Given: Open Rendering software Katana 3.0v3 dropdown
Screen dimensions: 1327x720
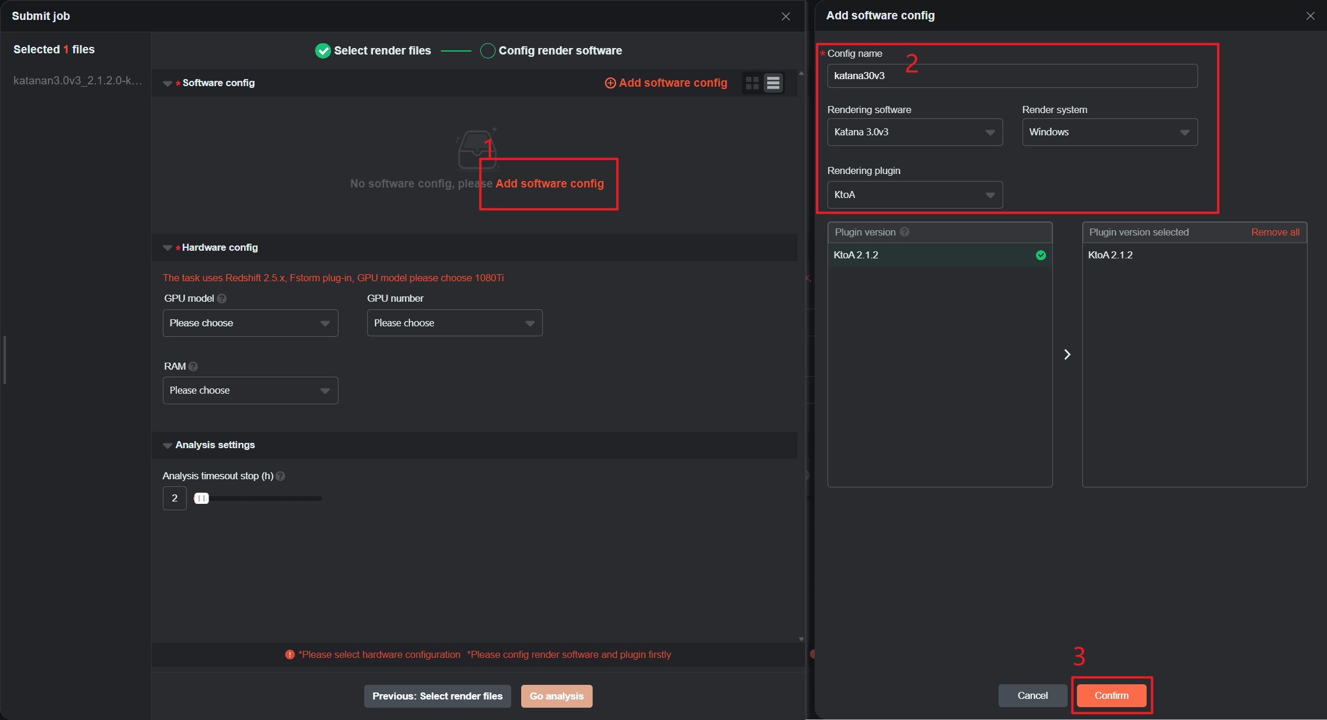Looking at the screenshot, I should tap(915, 132).
